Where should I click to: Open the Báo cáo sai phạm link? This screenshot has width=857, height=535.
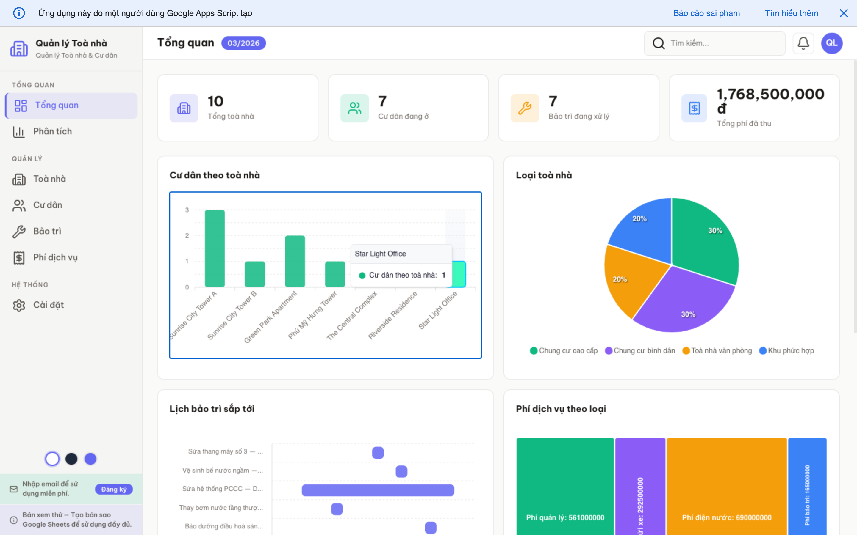(706, 13)
